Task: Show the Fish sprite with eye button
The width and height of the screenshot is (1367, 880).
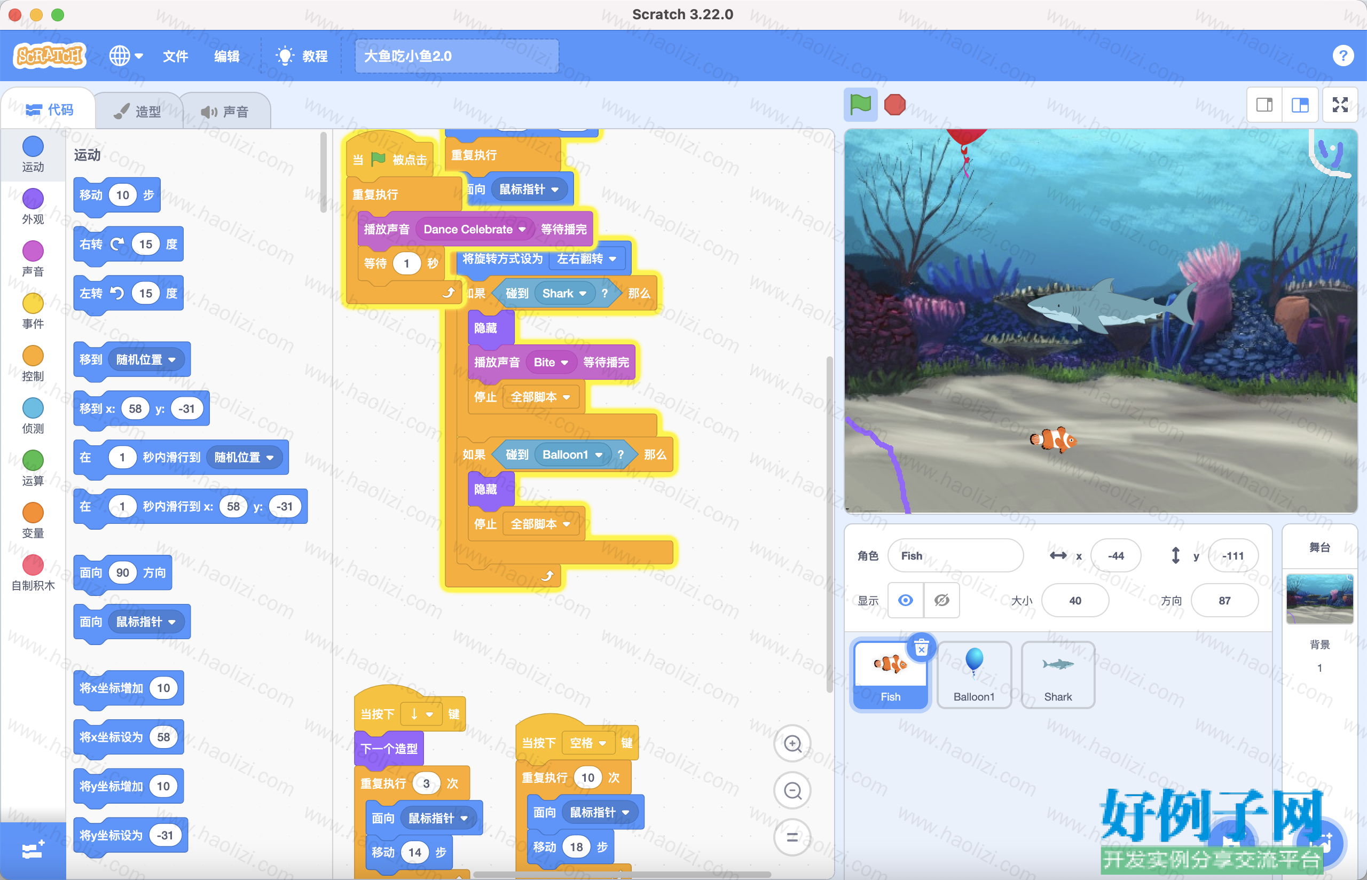Action: (x=906, y=600)
